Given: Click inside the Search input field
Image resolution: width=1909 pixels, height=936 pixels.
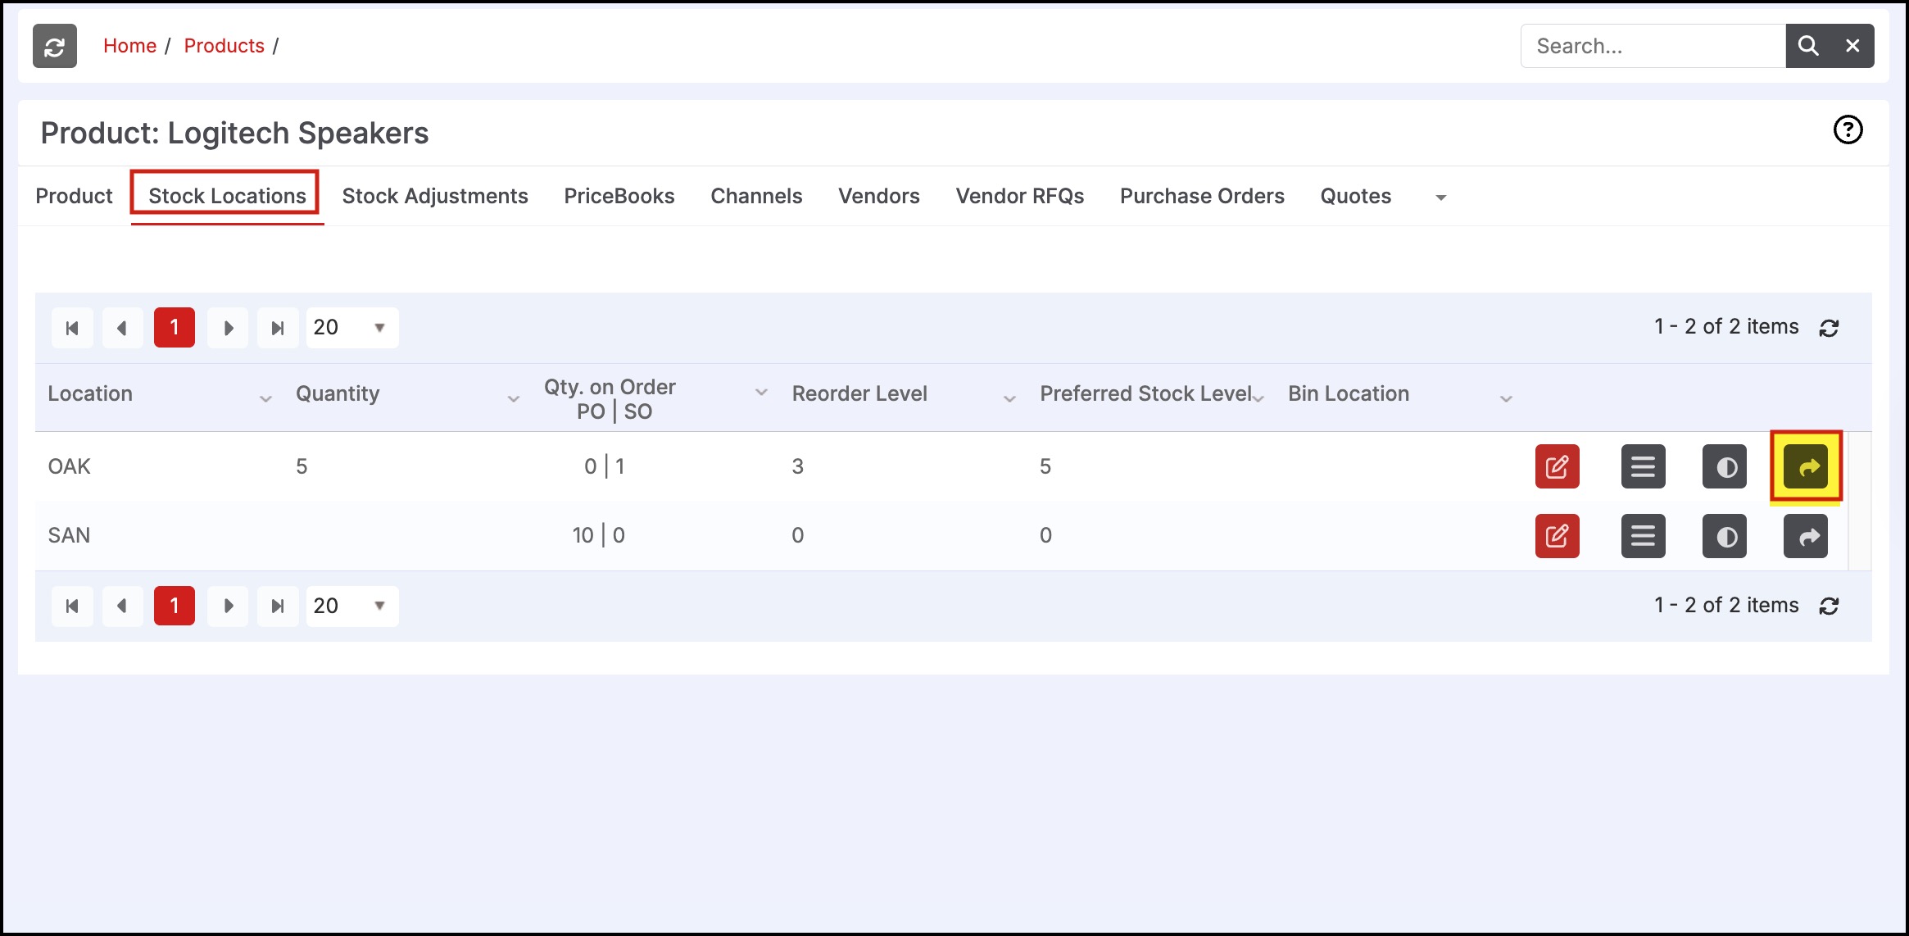Looking at the screenshot, I should 1653,46.
